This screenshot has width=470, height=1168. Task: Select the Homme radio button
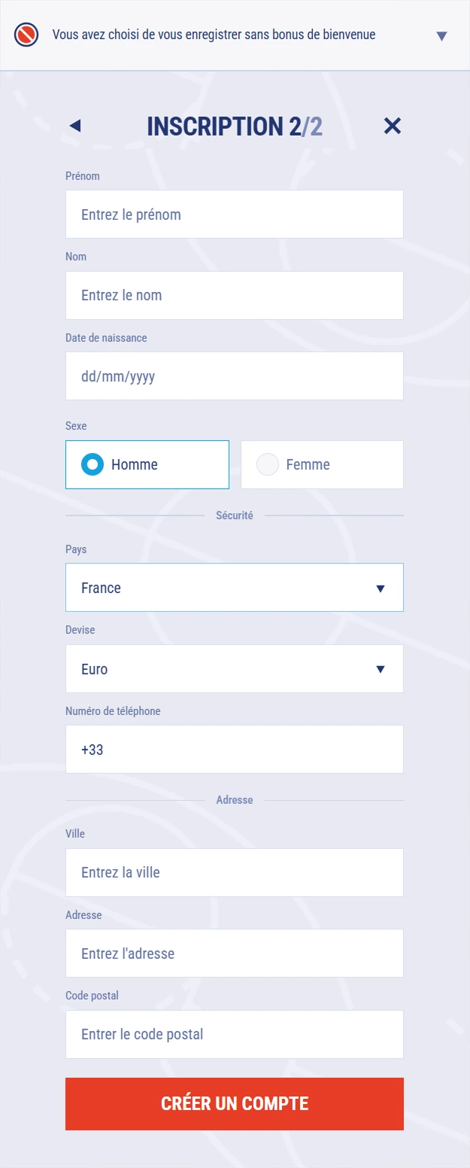(x=93, y=464)
